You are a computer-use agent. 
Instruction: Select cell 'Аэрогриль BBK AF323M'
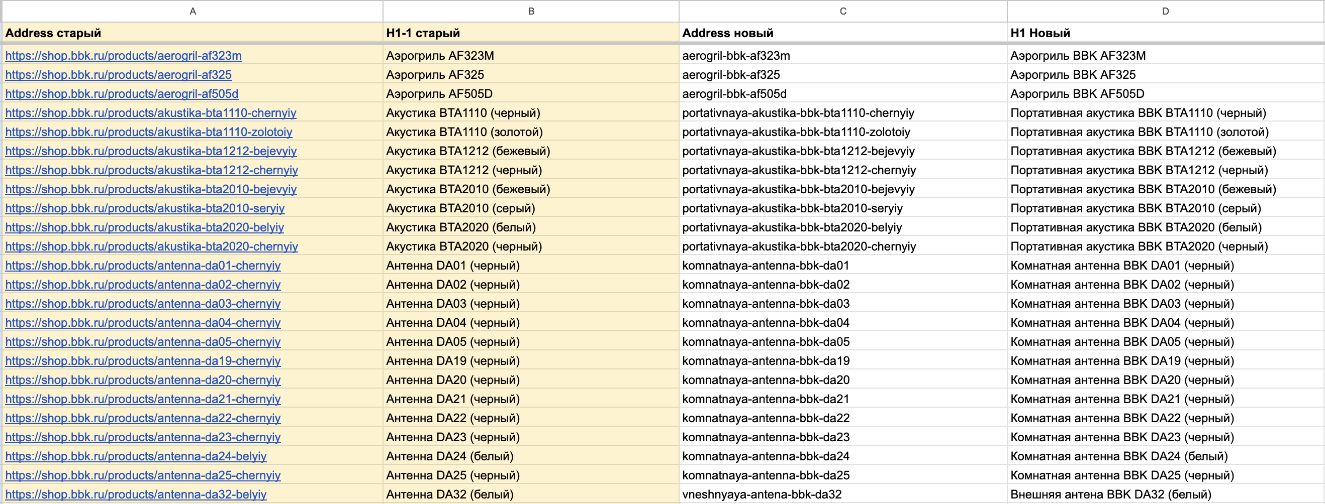point(1165,56)
